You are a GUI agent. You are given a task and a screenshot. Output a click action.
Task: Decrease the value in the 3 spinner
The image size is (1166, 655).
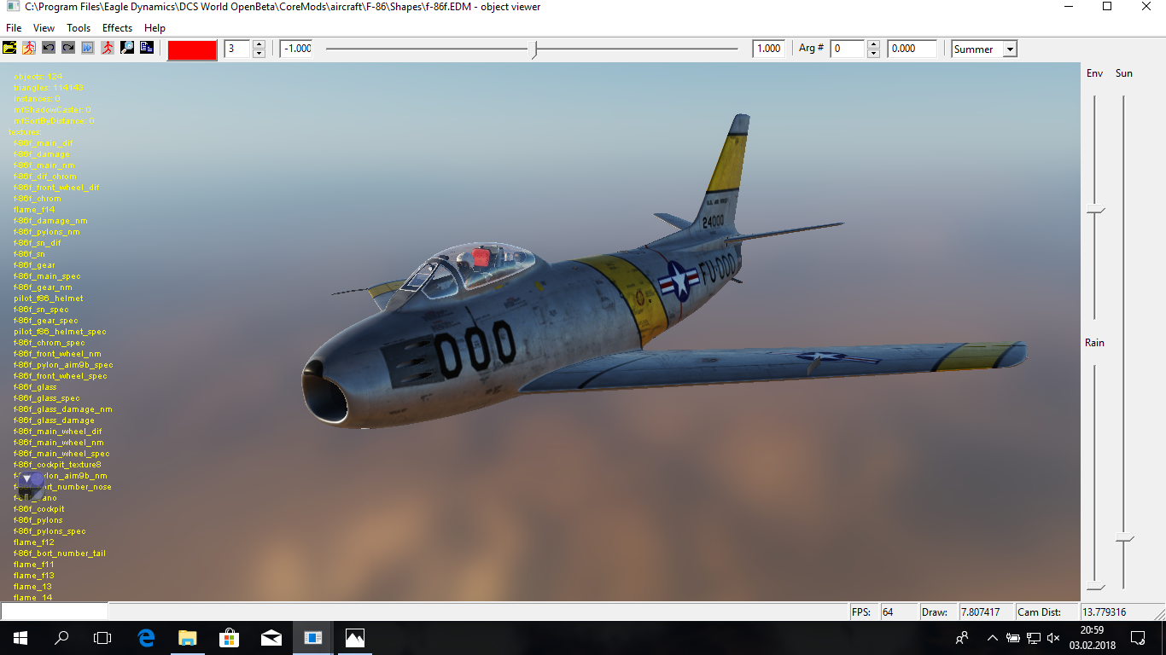pos(259,53)
